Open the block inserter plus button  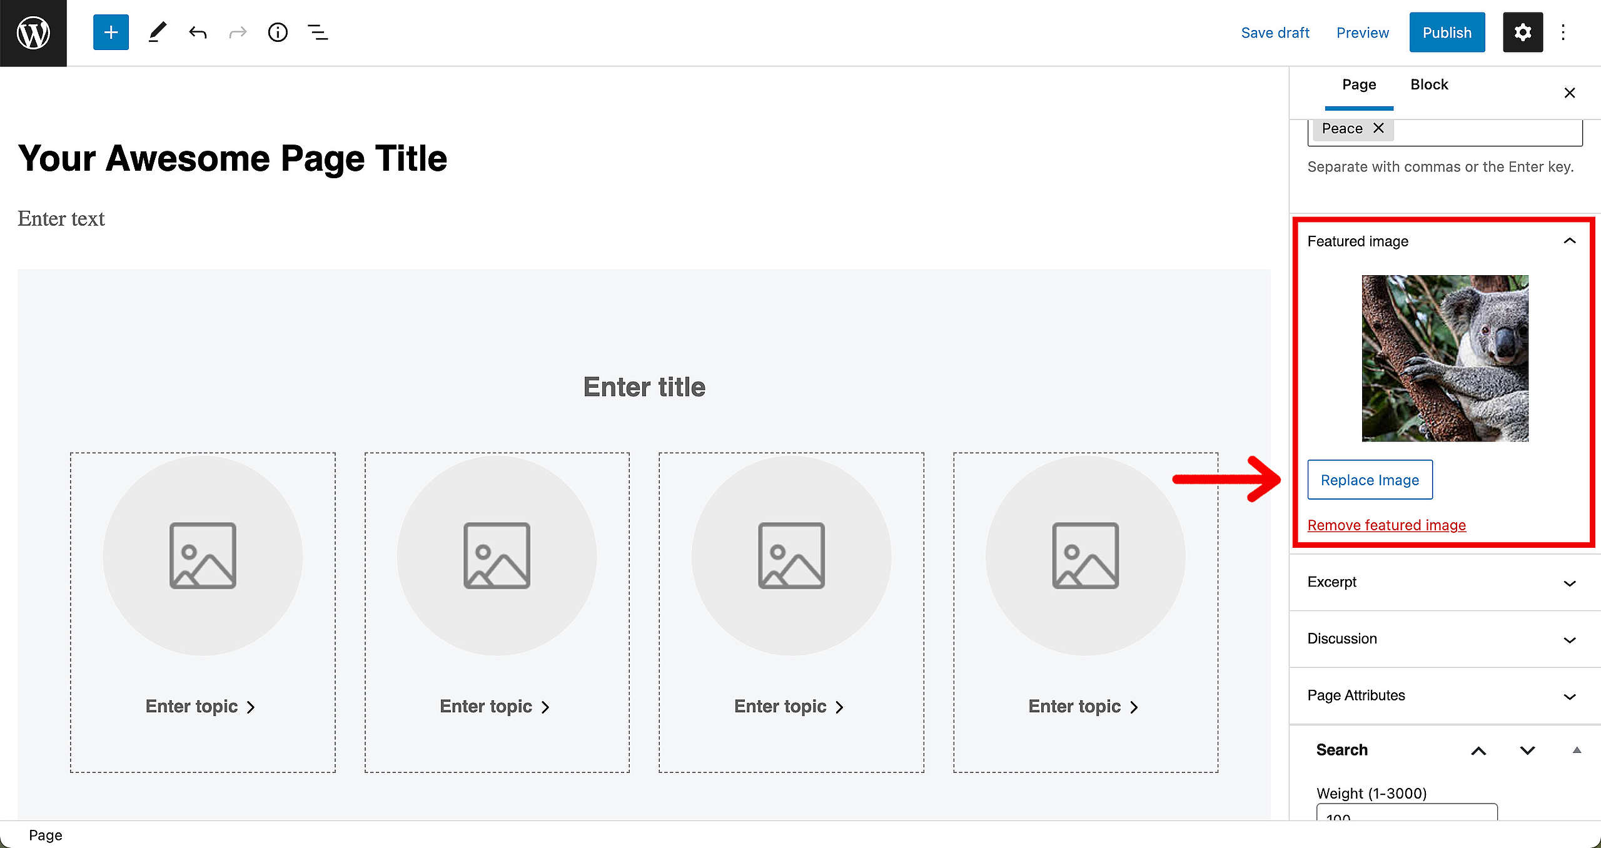(x=111, y=33)
